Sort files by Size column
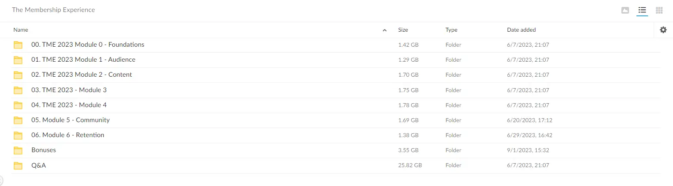The height and width of the screenshot is (186, 673). coord(403,30)
